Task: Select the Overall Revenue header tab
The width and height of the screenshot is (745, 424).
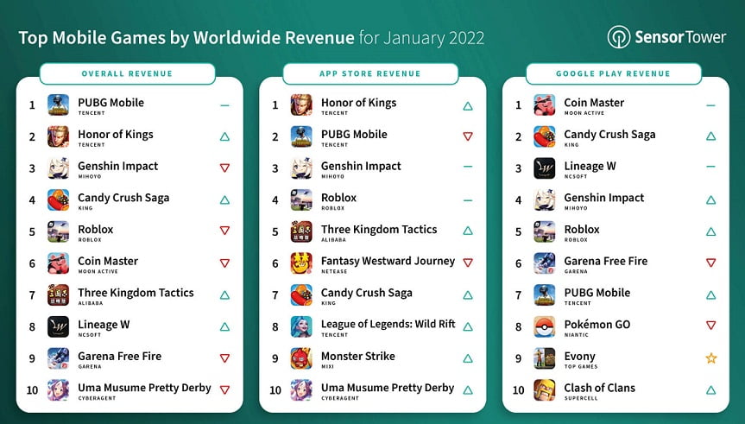Action: pyautogui.click(x=127, y=74)
